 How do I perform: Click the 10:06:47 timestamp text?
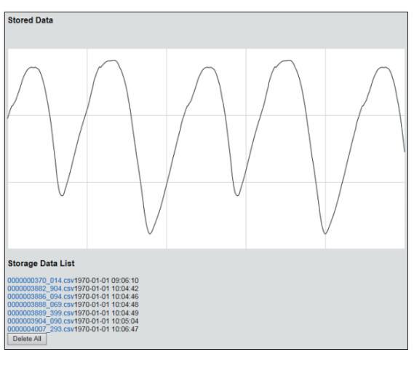pyautogui.click(x=125, y=329)
